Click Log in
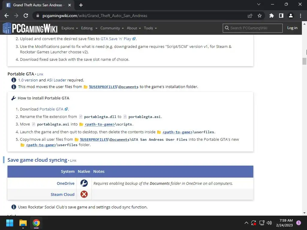This screenshot has width=307, height=230. click(292, 28)
